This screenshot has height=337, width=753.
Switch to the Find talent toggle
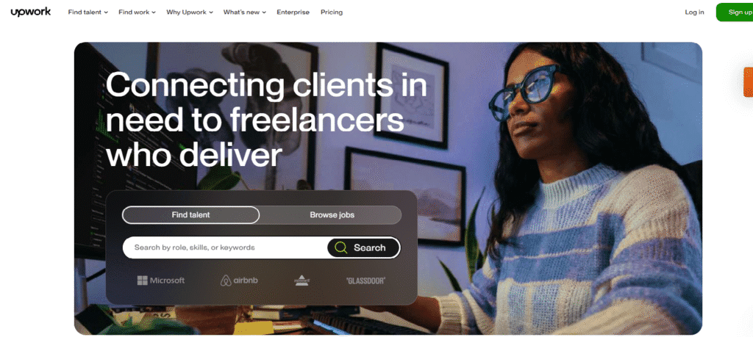pyautogui.click(x=190, y=215)
